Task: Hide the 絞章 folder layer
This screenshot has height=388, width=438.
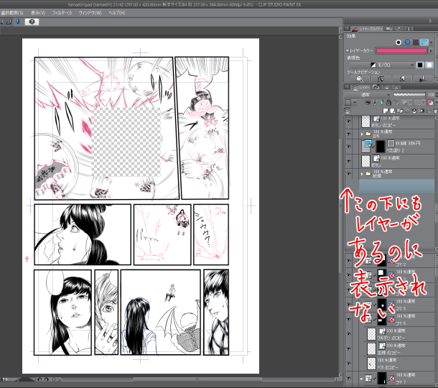Action: pyautogui.click(x=348, y=174)
